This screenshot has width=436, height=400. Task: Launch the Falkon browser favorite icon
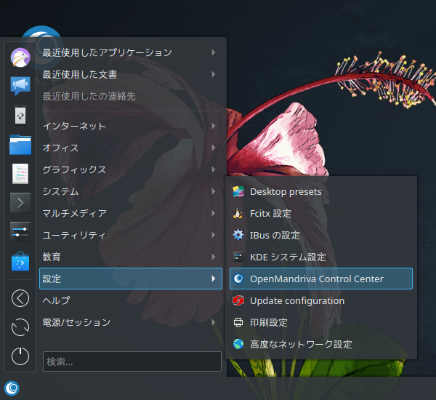pos(20,57)
